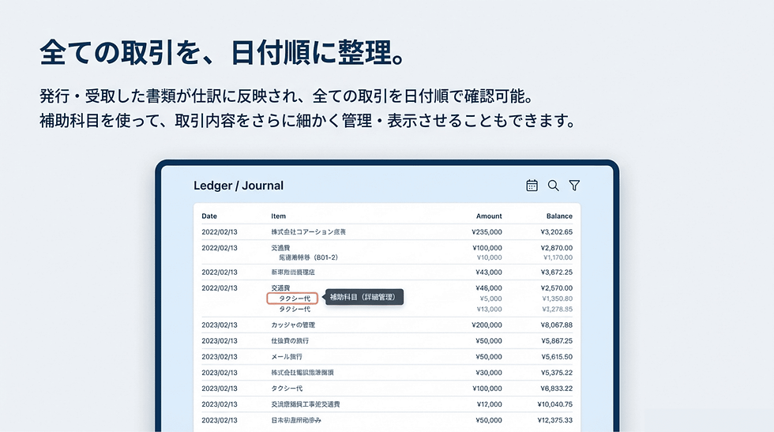The height and width of the screenshot is (432, 774).
Task: Select the ¥30,000 transaction row
Action: coord(387,373)
